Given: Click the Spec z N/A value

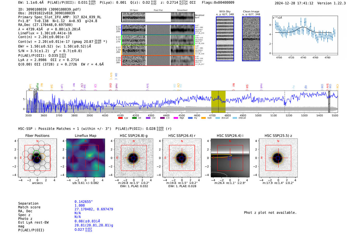Looking at the screenshot, I should point(78,213).
